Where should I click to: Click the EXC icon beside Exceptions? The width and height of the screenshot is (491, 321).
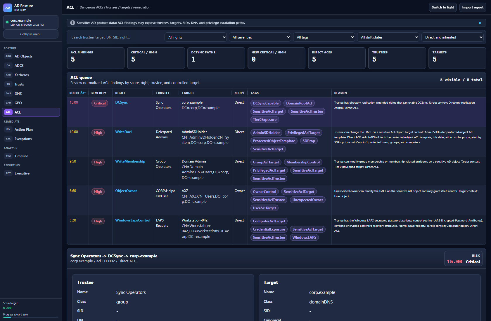(8, 139)
